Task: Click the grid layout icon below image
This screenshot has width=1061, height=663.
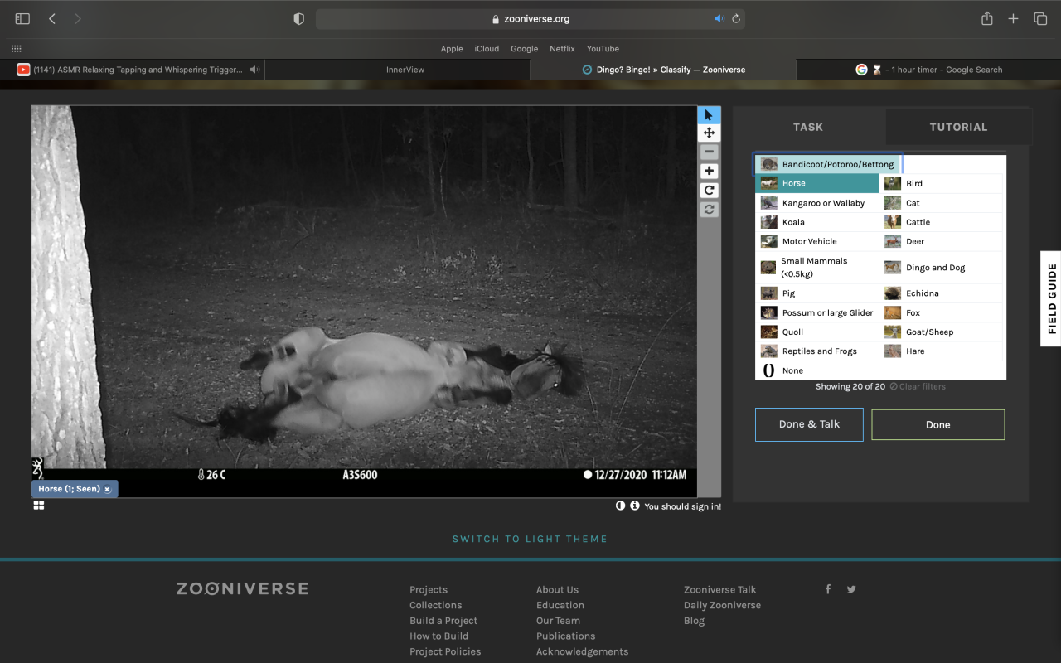Action: (x=39, y=506)
